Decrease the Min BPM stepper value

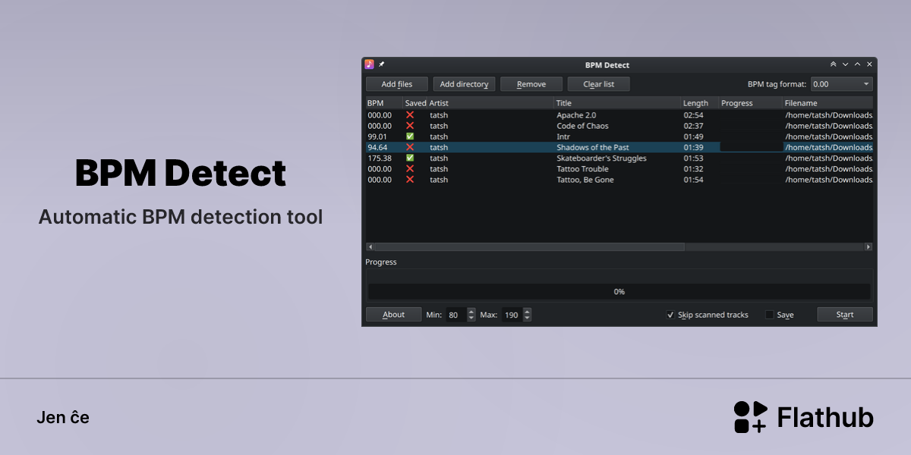(471, 318)
